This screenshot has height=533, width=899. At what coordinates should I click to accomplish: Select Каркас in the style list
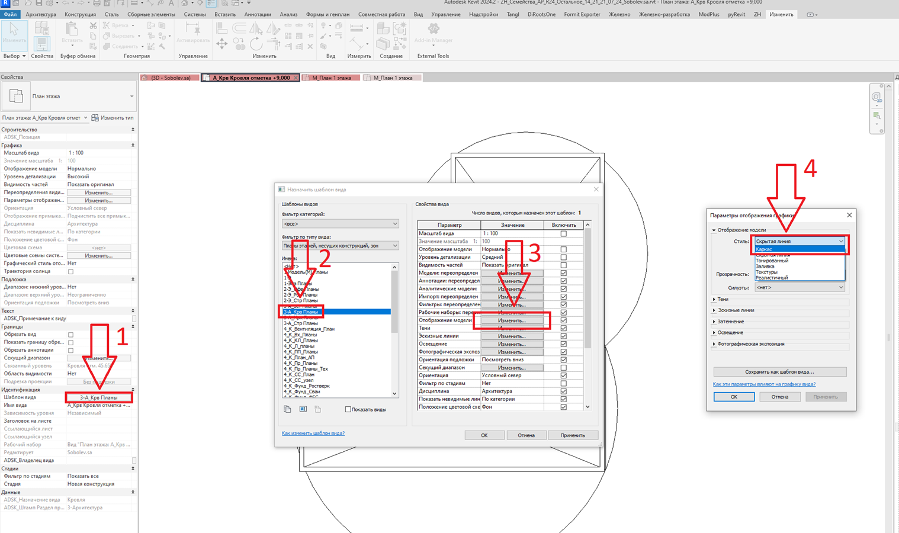[800, 249]
